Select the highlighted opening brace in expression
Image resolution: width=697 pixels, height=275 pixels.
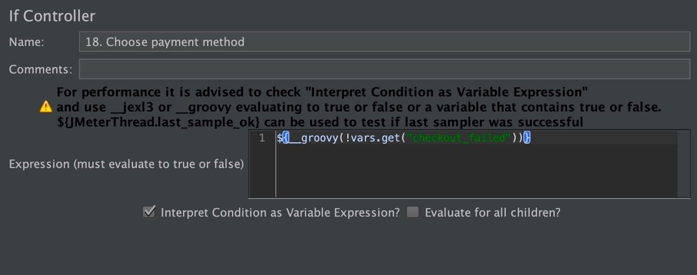(x=286, y=138)
